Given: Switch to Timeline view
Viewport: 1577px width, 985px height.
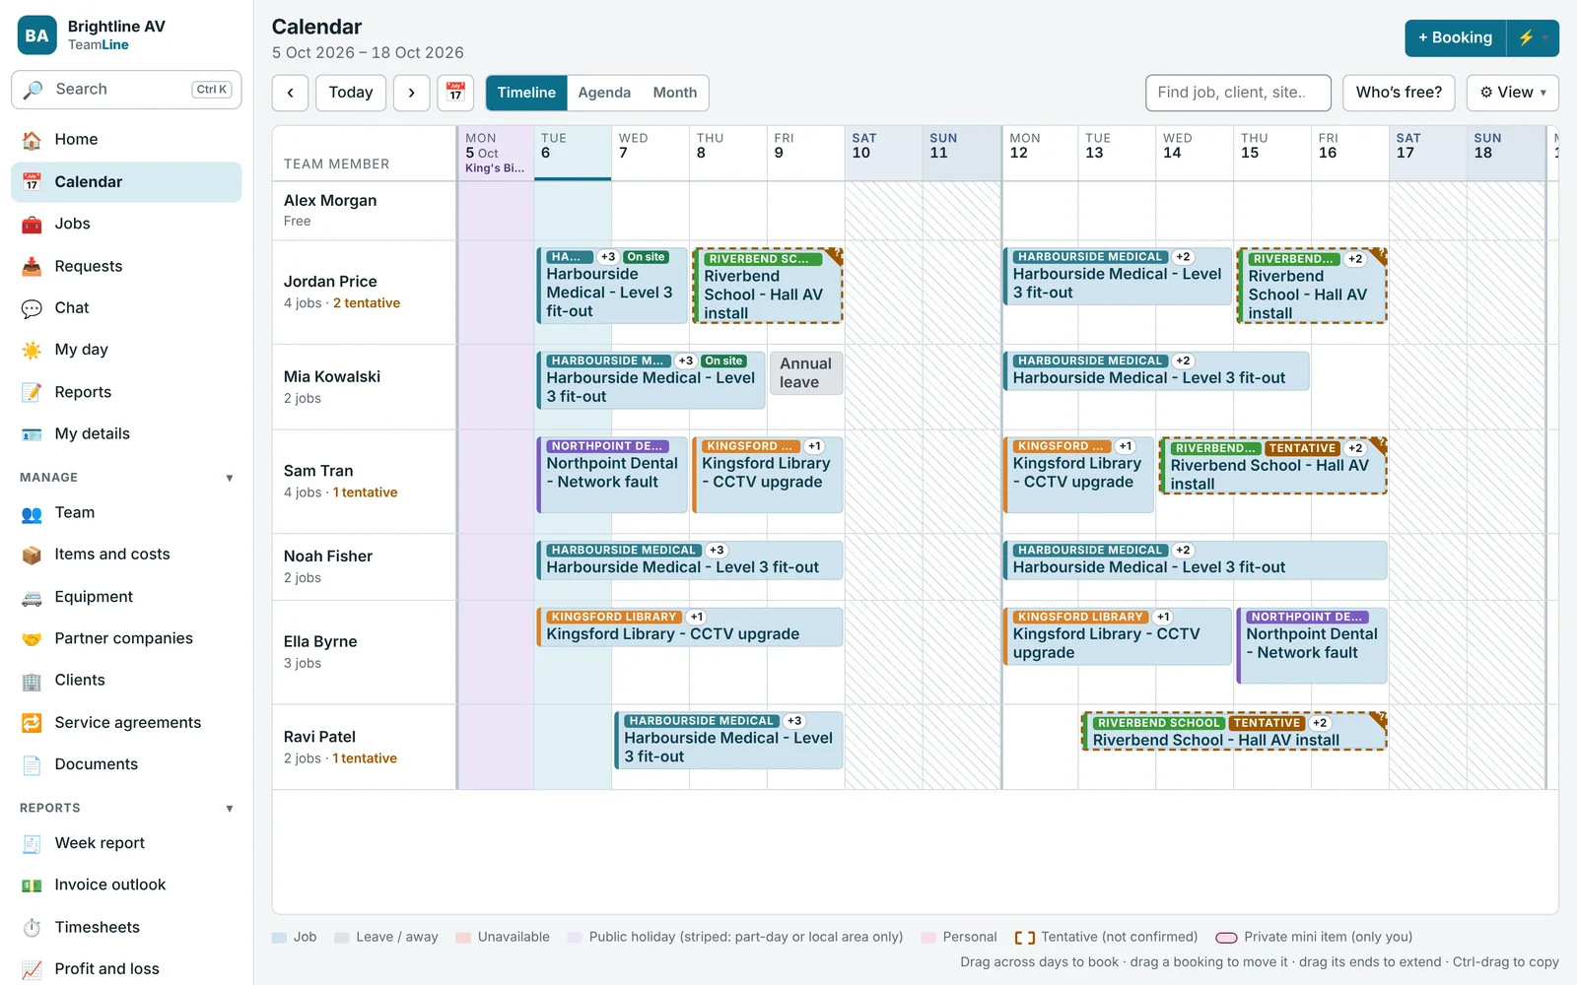Looking at the screenshot, I should 526,93.
